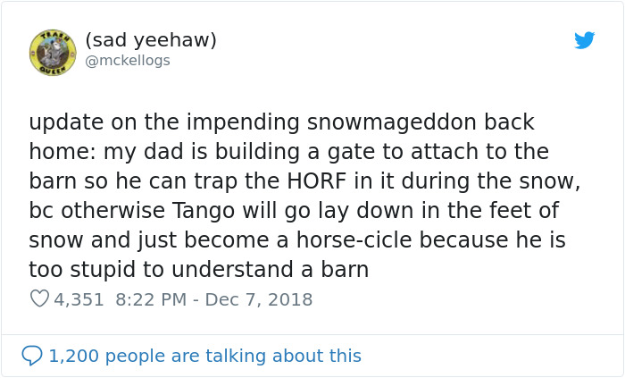Click the Twitter bird logo

pos(584,40)
